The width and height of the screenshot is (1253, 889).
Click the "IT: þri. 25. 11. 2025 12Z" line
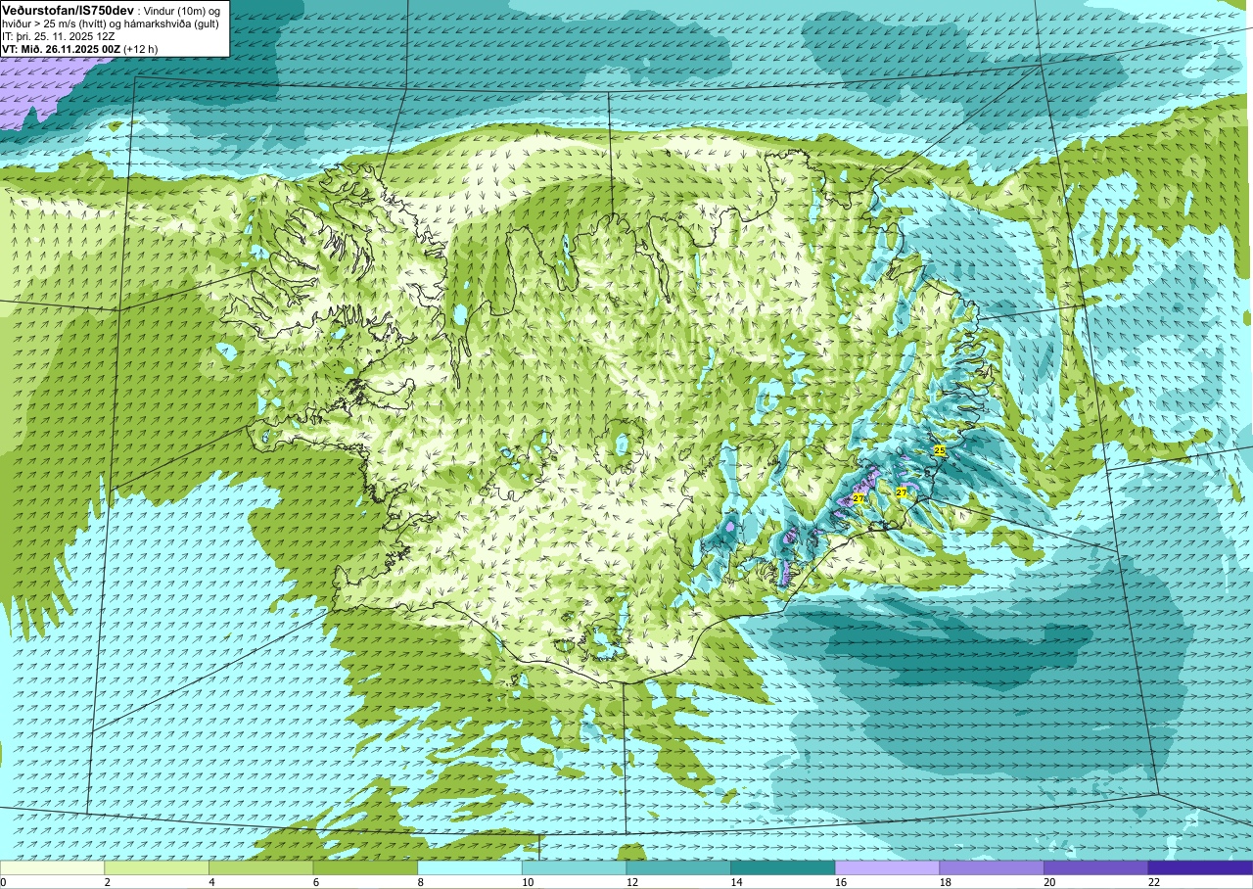[x=59, y=36]
